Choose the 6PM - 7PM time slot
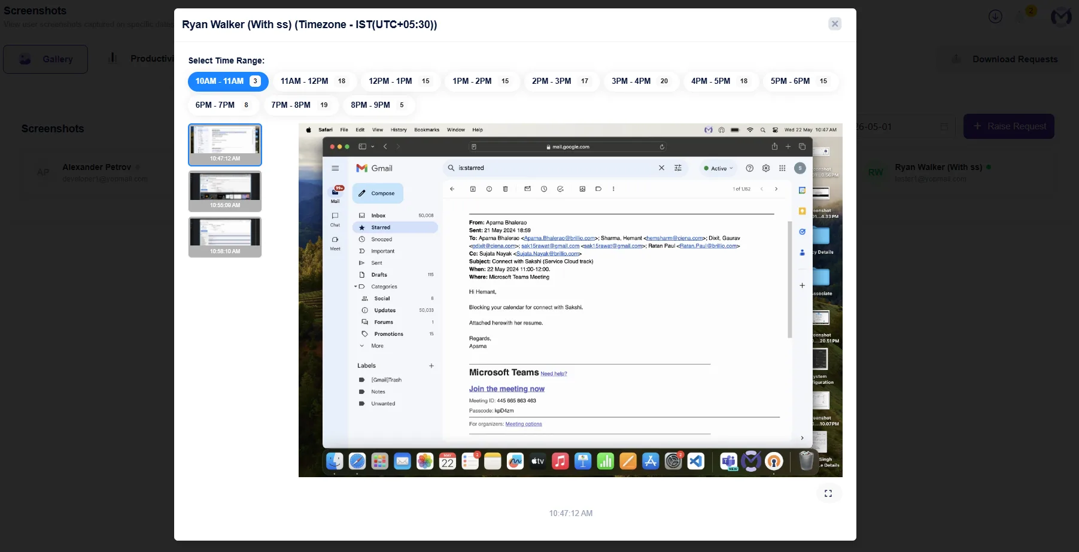 (x=223, y=105)
